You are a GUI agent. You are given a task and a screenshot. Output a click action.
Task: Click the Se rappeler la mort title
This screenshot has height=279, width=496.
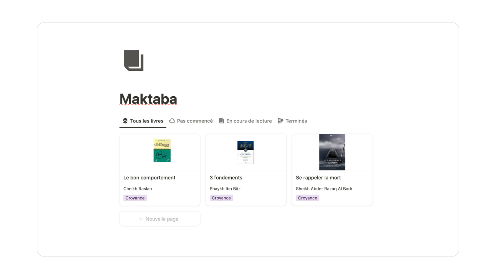pos(318,178)
